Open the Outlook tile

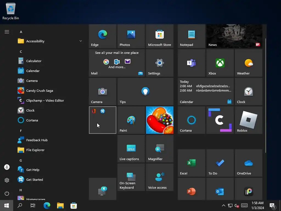(220, 189)
